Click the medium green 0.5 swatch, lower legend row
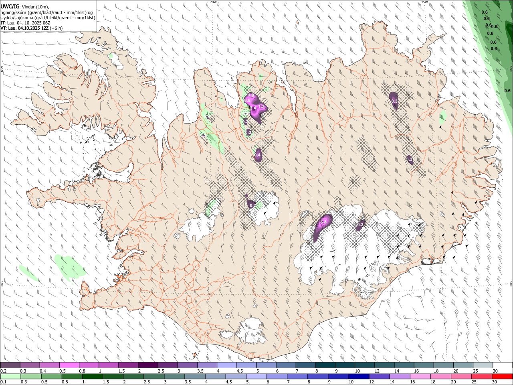This screenshot has width=513, height=385. coord(51,376)
